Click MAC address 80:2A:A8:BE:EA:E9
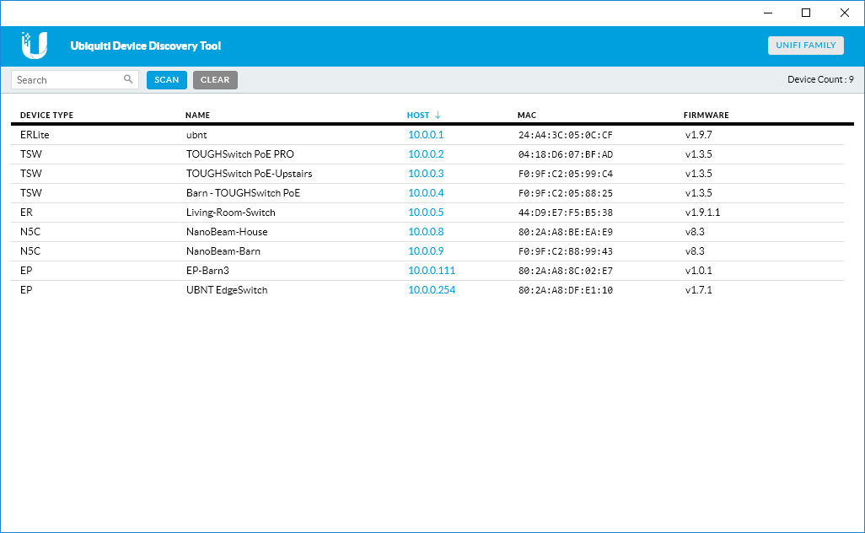Viewport: 865px width, 533px height. tap(566, 232)
